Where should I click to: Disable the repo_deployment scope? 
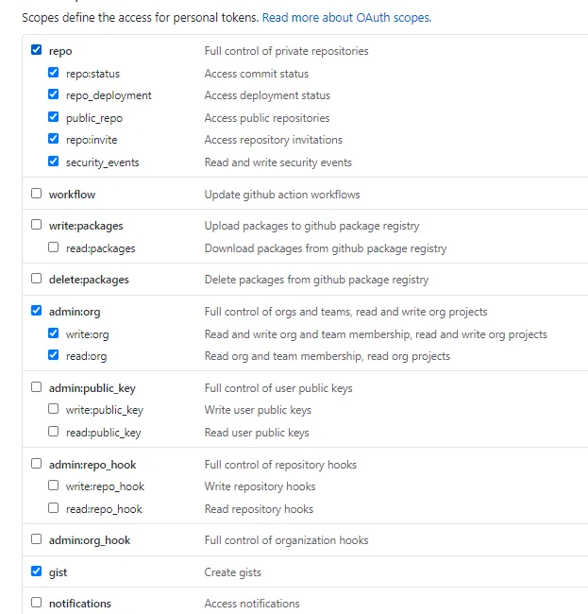pyautogui.click(x=54, y=95)
